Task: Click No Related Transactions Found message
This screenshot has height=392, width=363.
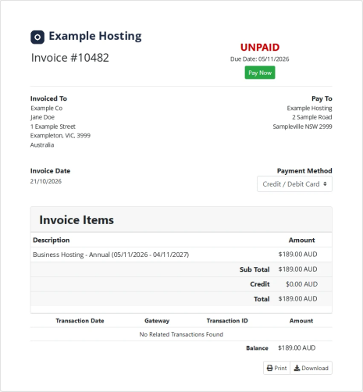Action: (181, 334)
